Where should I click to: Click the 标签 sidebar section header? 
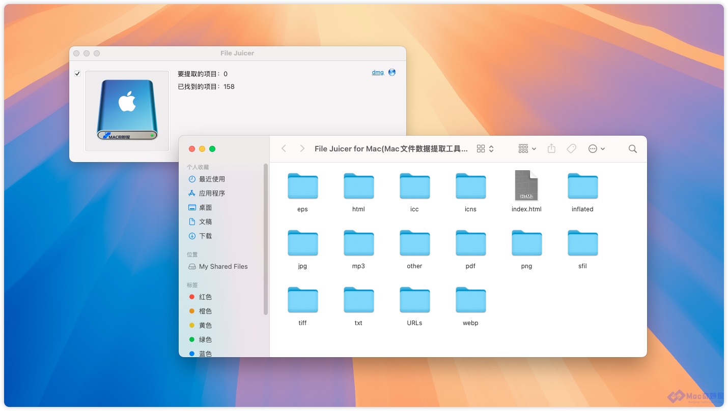pos(192,285)
